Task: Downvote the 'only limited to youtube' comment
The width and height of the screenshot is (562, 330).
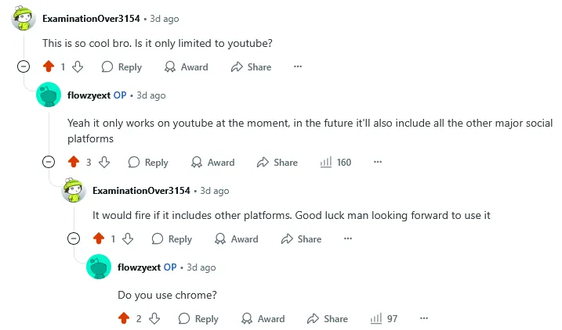Action: tap(78, 66)
